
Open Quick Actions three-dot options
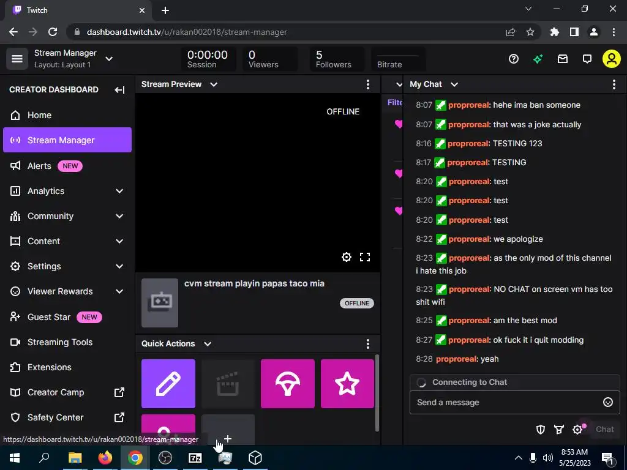tap(368, 344)
